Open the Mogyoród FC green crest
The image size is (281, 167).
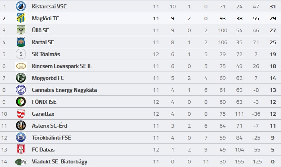coord(21,78)
